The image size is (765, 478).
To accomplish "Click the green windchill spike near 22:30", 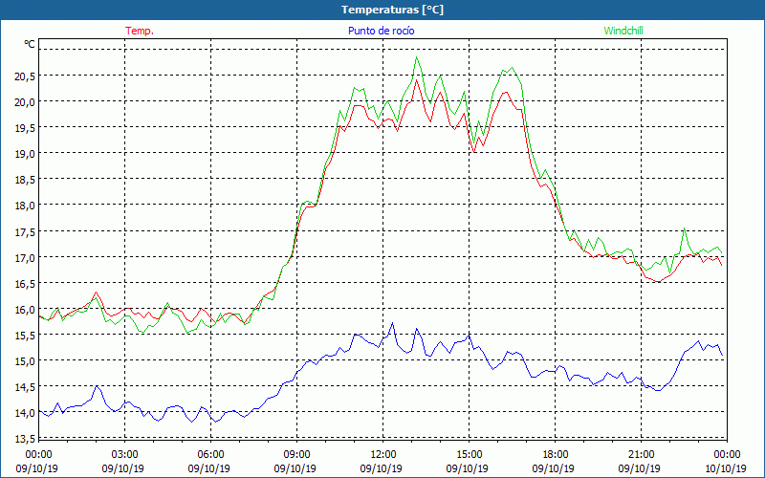I will 685,228.
